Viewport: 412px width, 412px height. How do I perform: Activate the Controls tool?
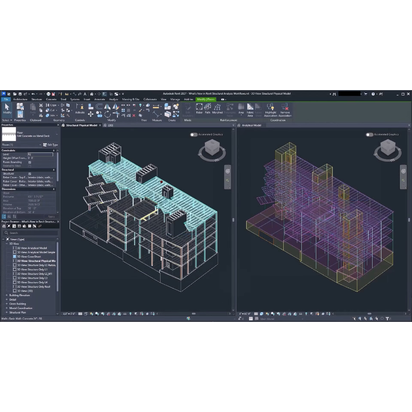pyautogui.click(x=80, y=109)
